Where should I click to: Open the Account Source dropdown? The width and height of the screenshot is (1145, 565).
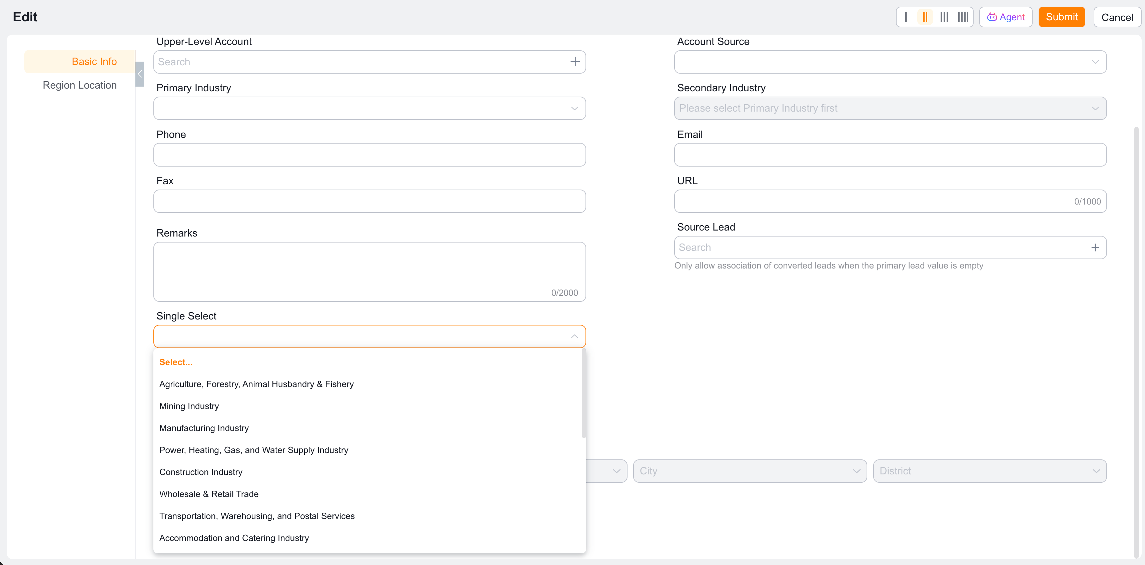pyautogui.click(x=890, y=62)
